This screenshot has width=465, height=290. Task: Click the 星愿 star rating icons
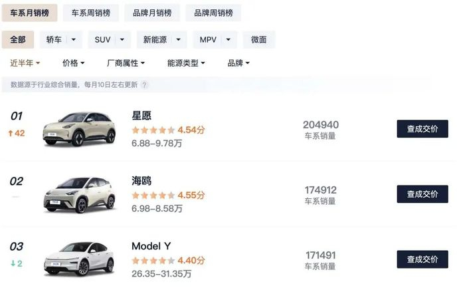pos(153,130)
